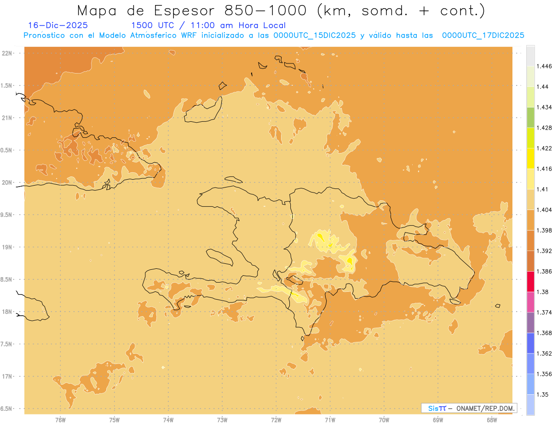Click the 19N latitude label
552x426 pixels.
click(7, 247)
